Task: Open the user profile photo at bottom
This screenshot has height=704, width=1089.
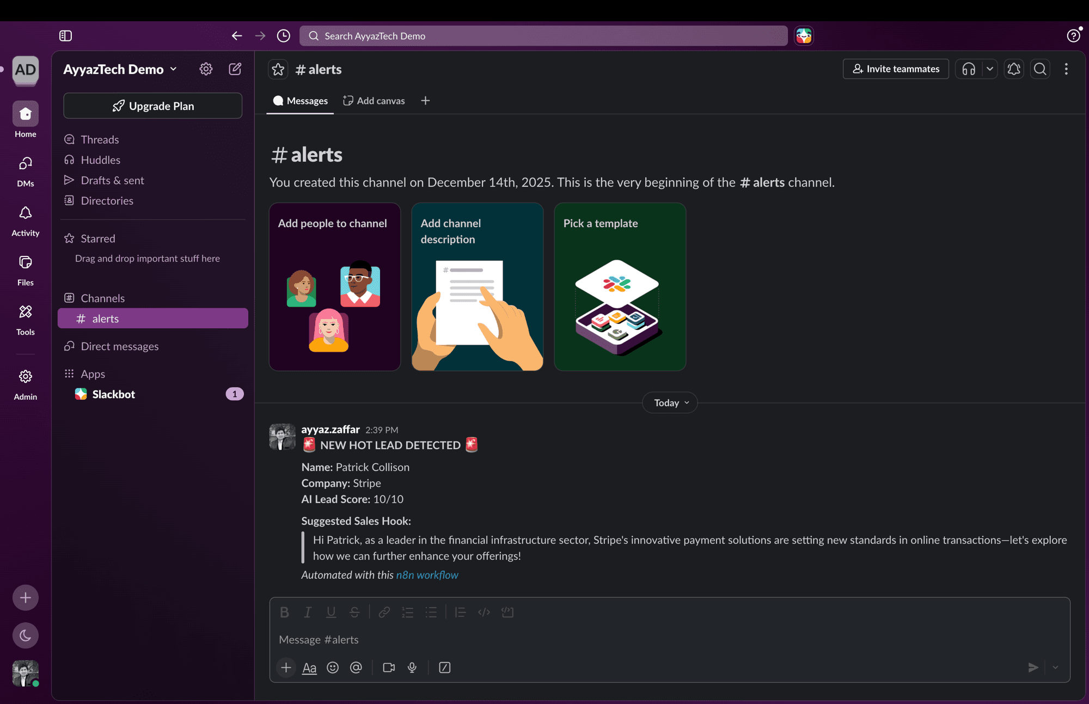Action: [26, 674]
